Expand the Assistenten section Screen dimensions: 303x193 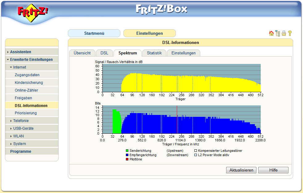[x=20, y=52]
